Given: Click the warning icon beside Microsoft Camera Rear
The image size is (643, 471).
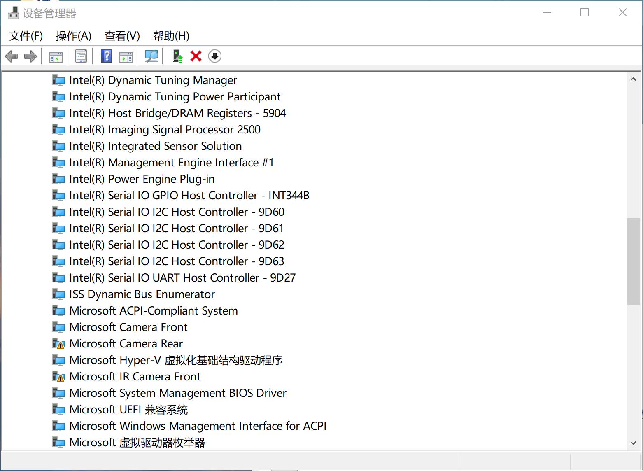Looking at the screenshot, I should [58, 343].
